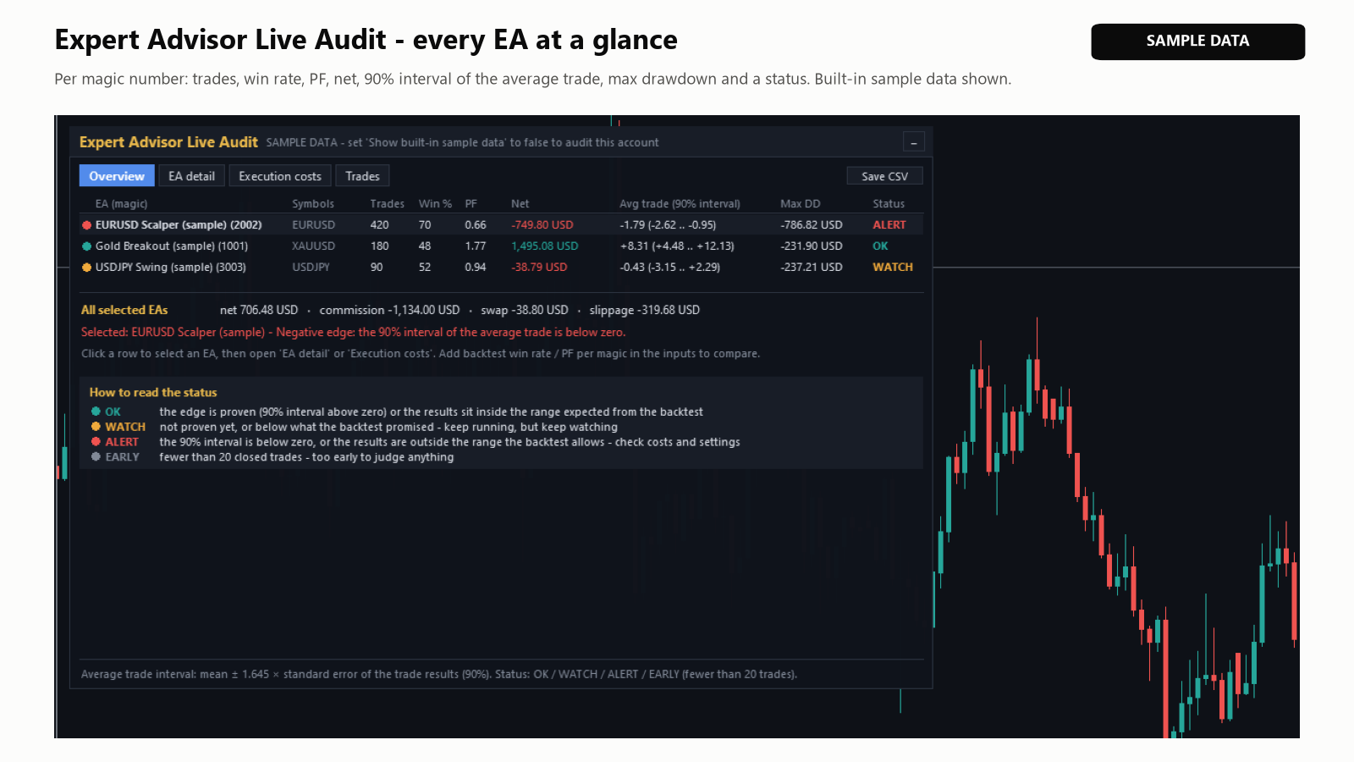Click the -786.82 USD max drawdown value

click(812, 224)
